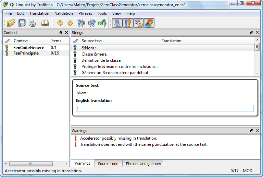The image size is (263, 177).
Task: Switch to the Source code tab
Action: [x=108, y=164]
